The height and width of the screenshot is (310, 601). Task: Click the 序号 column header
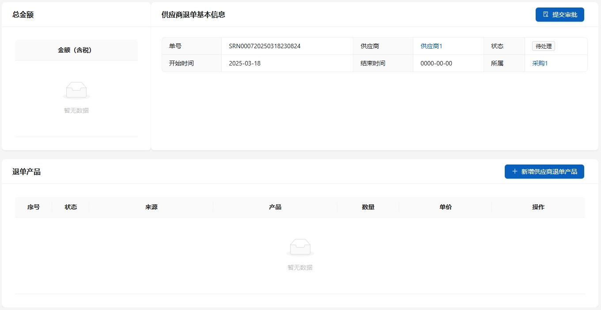tap(34, 207)
